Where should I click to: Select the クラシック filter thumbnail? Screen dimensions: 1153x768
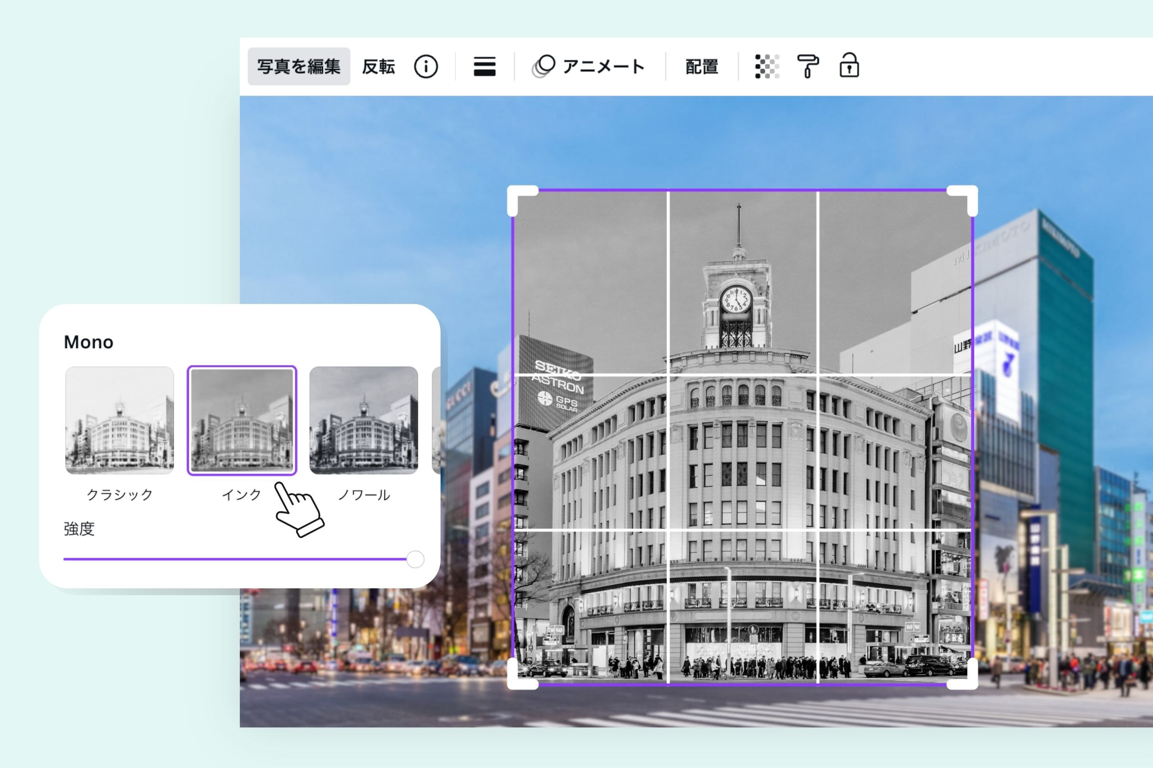pos(119,420)
